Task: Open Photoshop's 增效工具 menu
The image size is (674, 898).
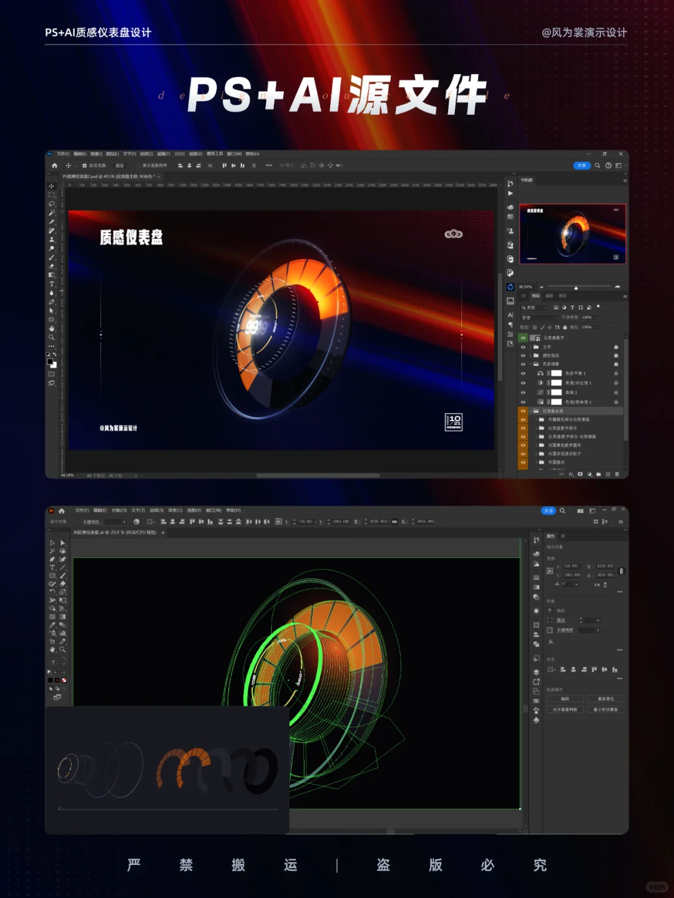Action: point(215,154)
